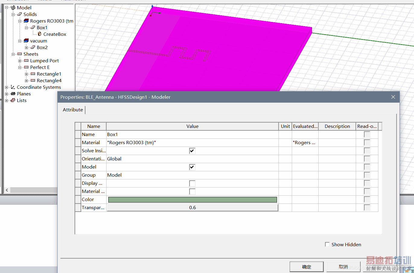The width and height of the screenshot is (414, 273).
Task: Switch to the Attribute tab
Action: click(73, 110)
